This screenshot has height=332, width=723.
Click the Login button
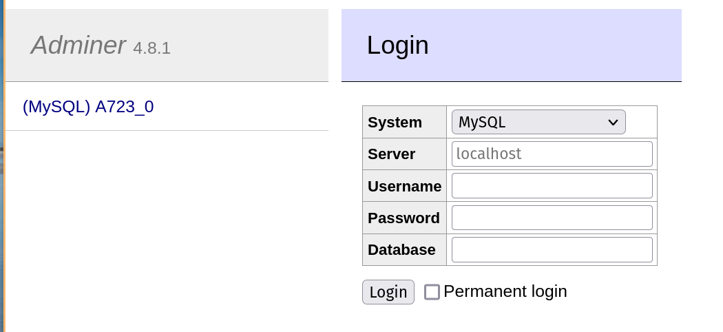point(388,292)
